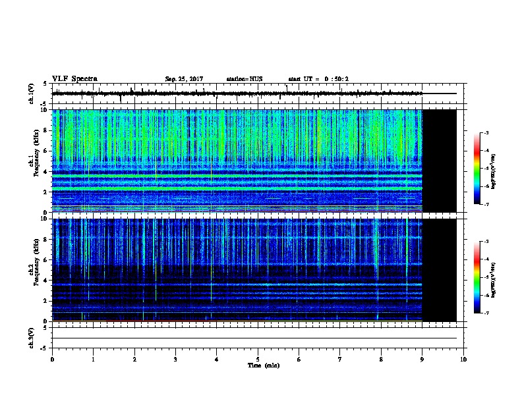Click the ch.1 "Frequency (kHz)" axis label
Viewport: 522px width, 403px height.
[36, 153]
